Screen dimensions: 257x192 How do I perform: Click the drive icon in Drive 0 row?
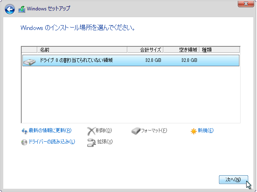point(29,62)
